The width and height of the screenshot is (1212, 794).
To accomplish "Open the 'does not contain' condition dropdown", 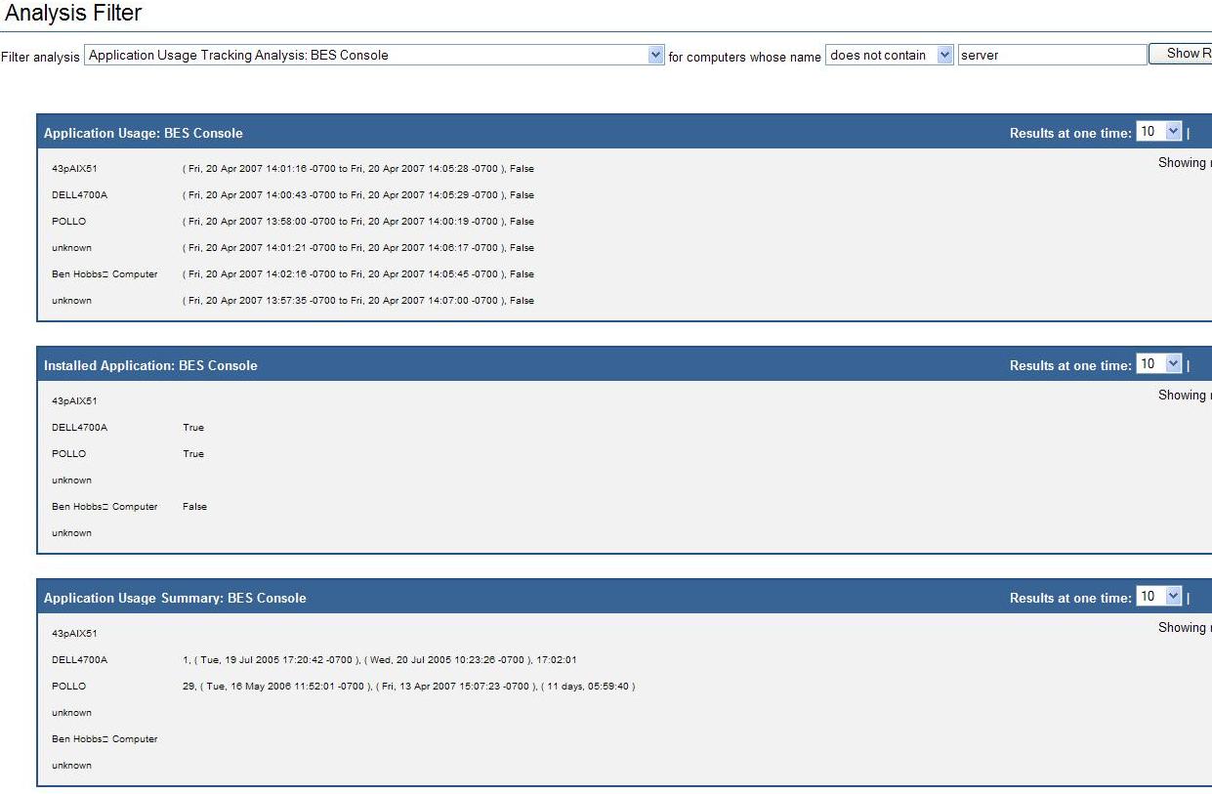I will [x=889, y=56].
